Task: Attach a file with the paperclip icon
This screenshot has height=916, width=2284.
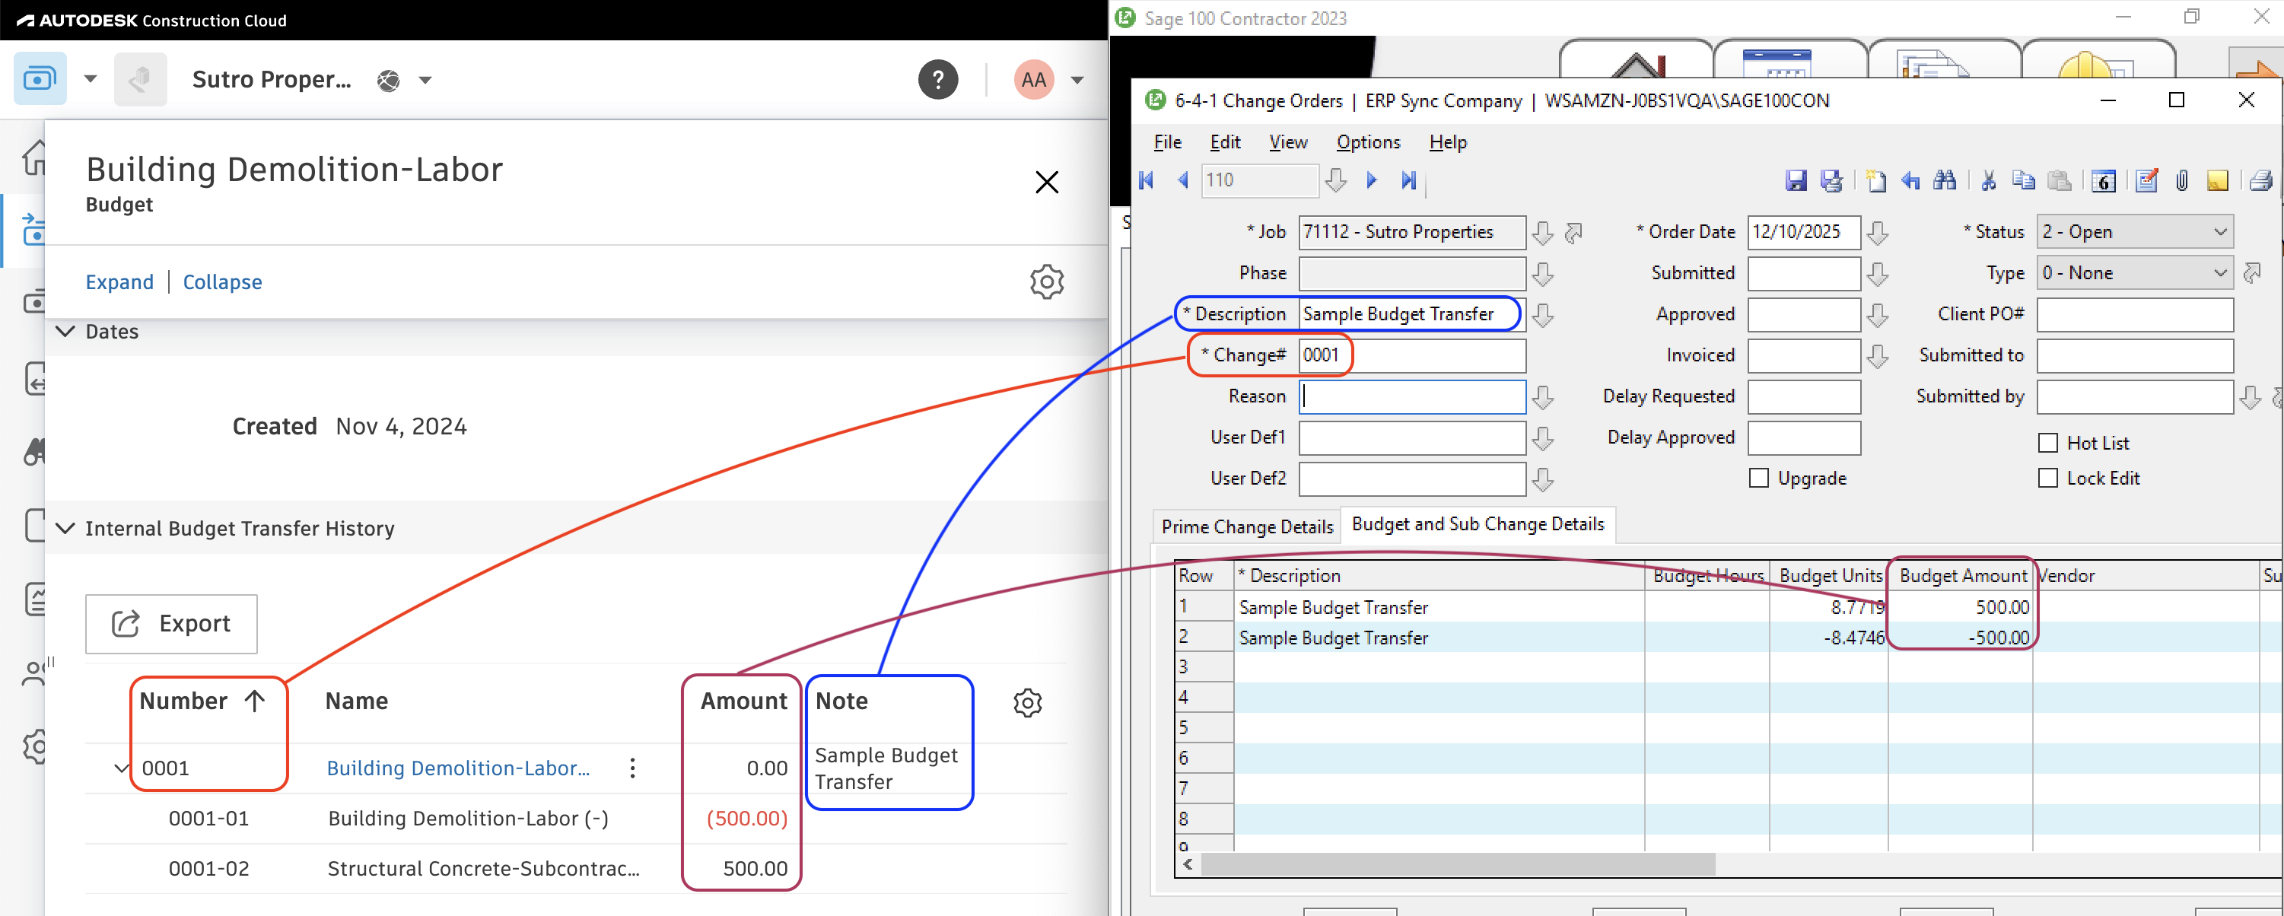Action: point(2183,180)
